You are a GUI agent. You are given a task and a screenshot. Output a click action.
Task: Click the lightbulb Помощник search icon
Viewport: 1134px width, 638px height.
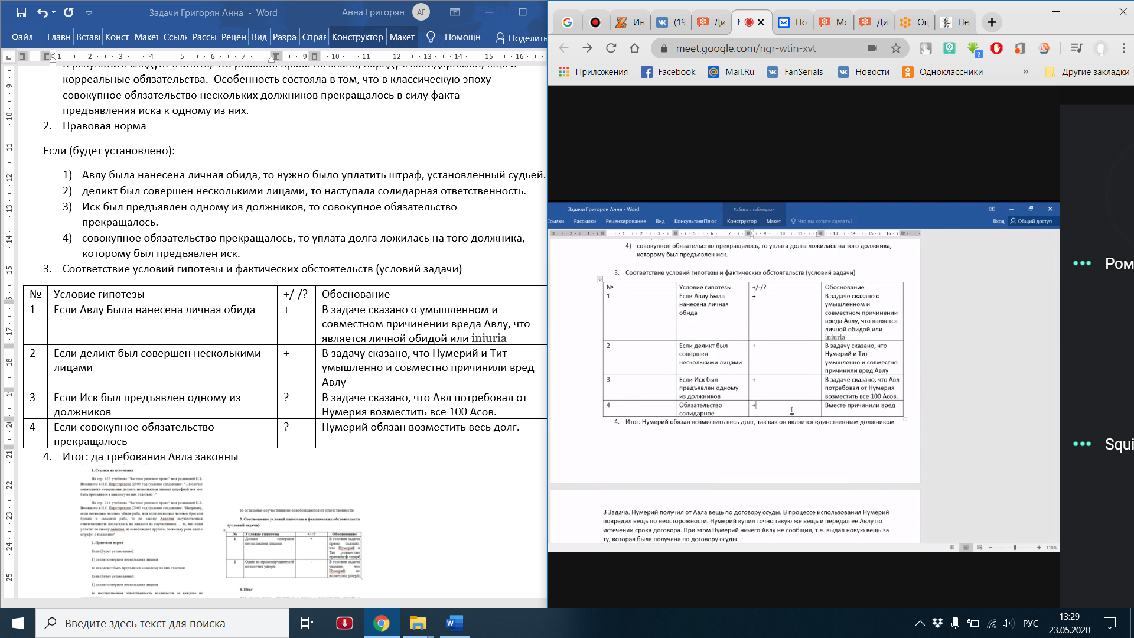pos(431,37)
